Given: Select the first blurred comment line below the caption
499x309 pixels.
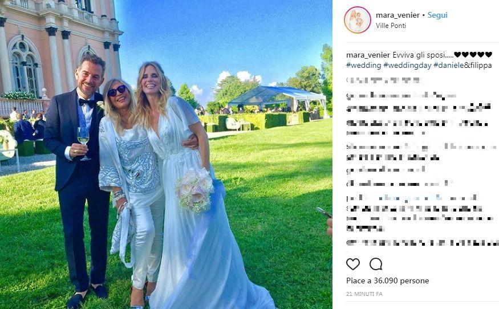Looking at the screenshot, I should 384,80.
